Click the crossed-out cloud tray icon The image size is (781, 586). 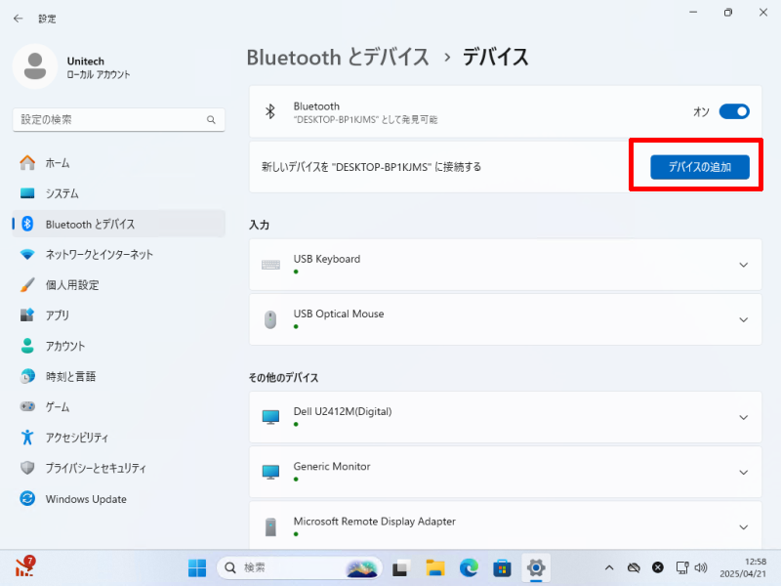pos(634,567)
